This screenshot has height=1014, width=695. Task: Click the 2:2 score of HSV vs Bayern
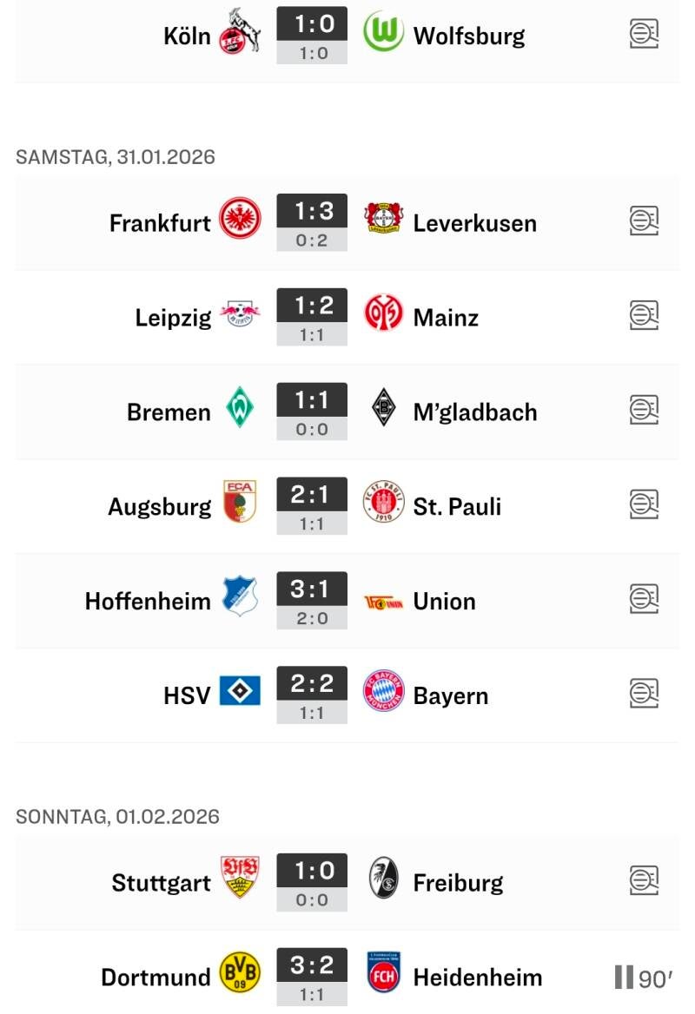[x=312, y=684]
